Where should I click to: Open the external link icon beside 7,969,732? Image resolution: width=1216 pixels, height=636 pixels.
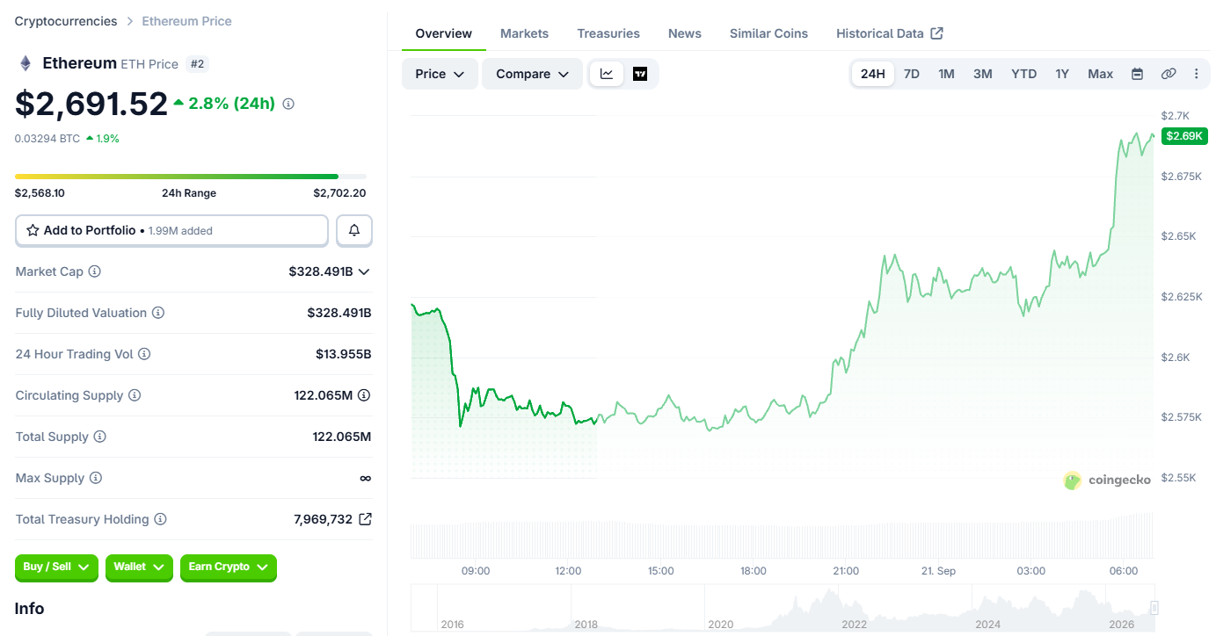(365, 519)
